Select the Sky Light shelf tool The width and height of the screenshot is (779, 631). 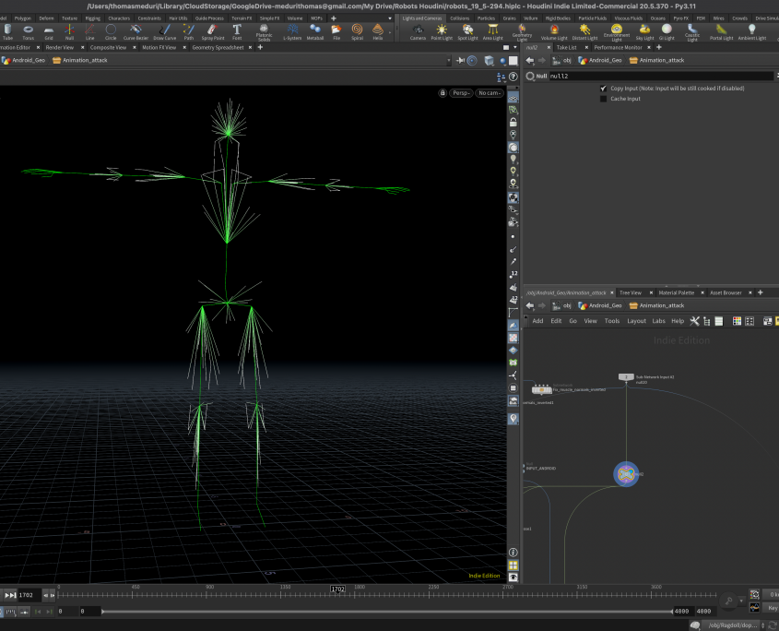click(x=644, y=31)
